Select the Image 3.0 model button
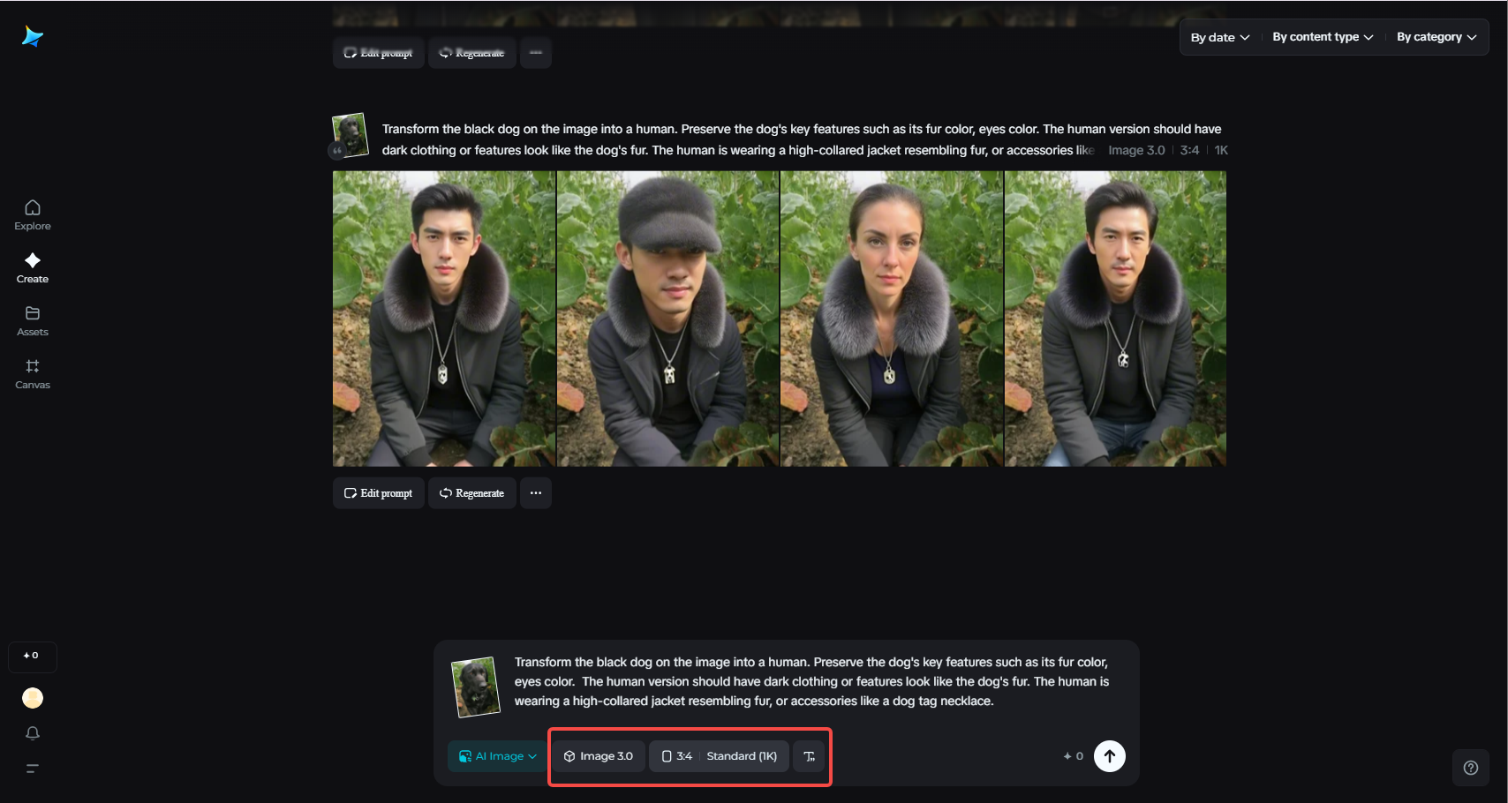This screenshot has height=803, width=1508. 599,756
